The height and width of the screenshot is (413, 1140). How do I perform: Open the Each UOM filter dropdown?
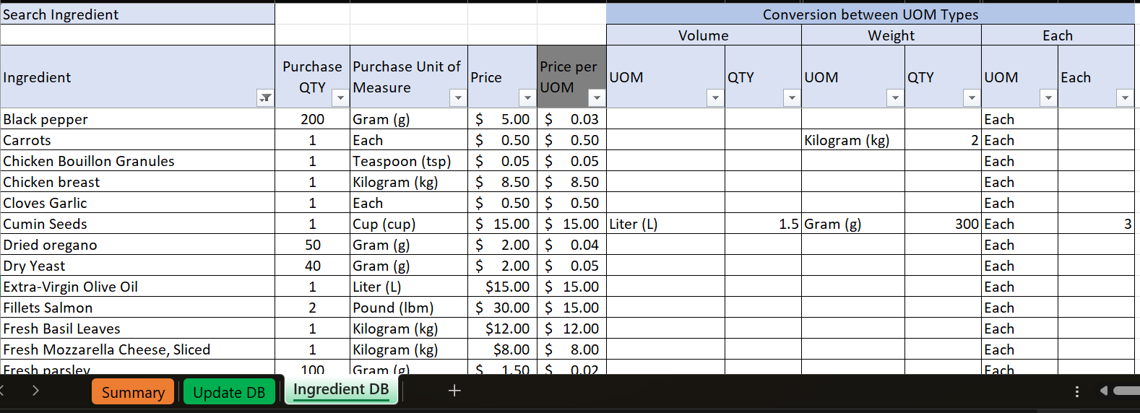pyautogui.click(x=1048, y=97)
